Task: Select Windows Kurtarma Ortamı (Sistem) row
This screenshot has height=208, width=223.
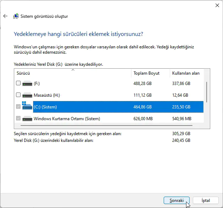Action: coord(67,119)
